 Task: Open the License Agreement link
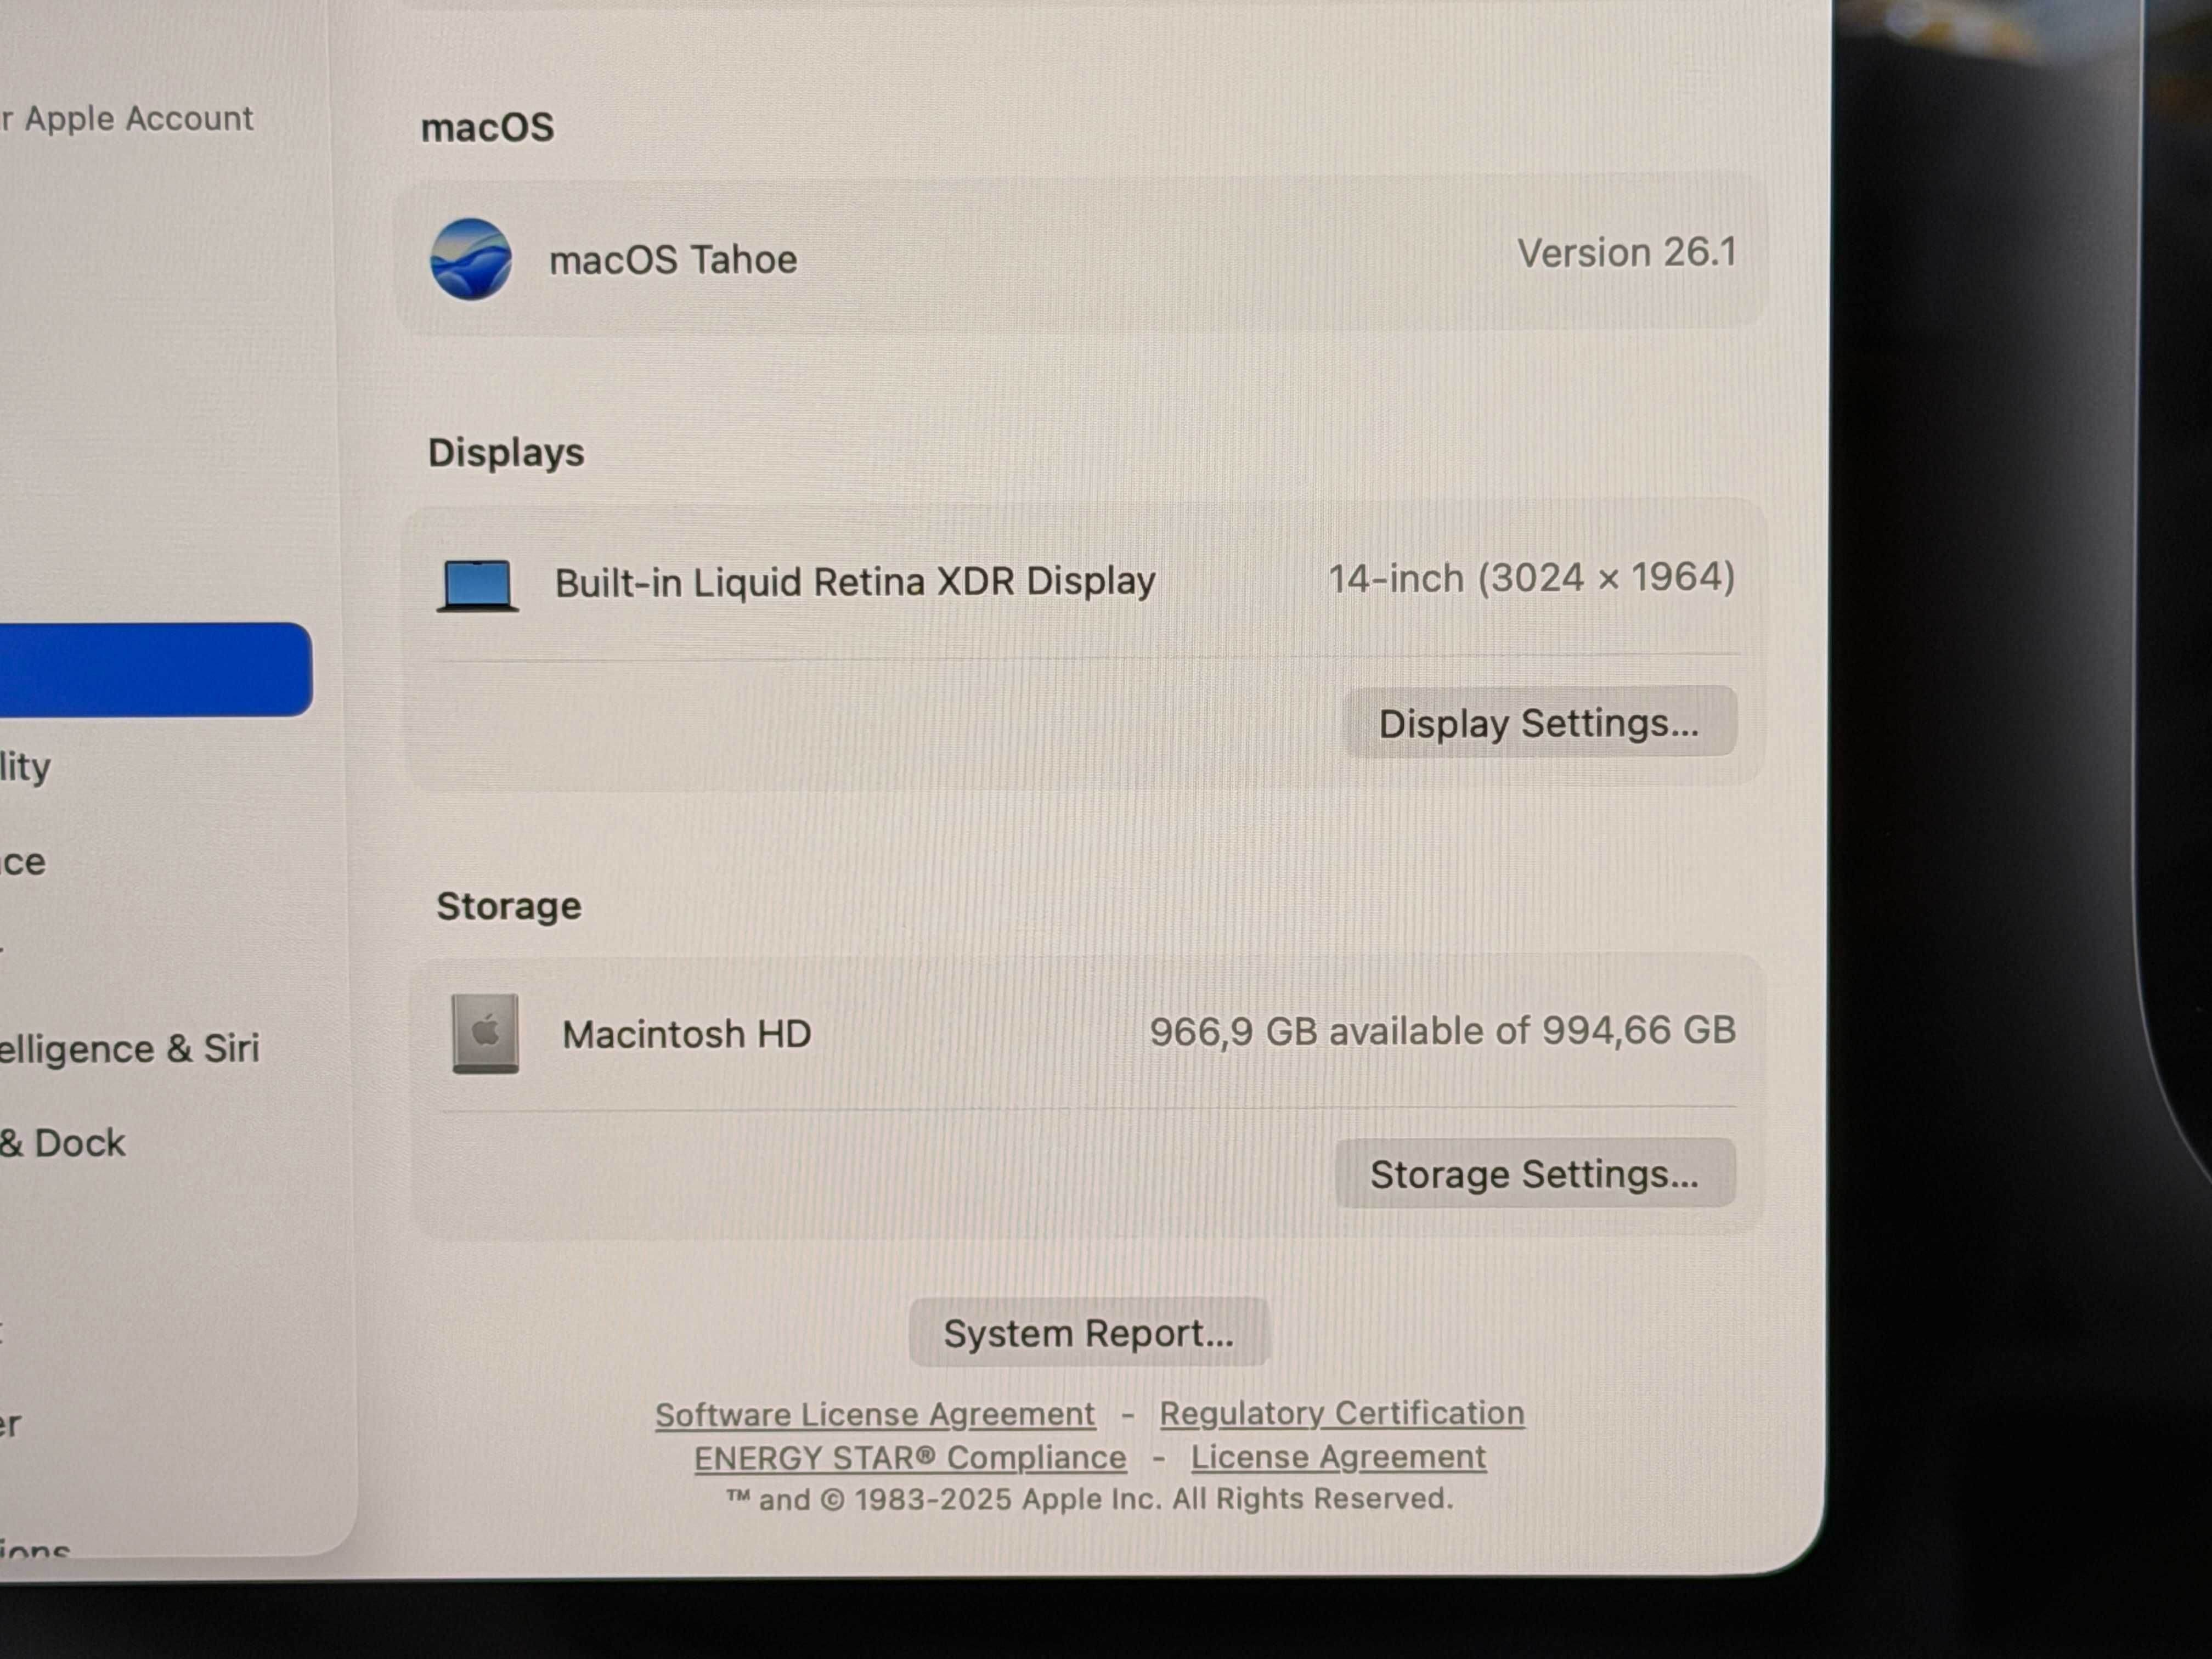[x=1338, y=1457]
